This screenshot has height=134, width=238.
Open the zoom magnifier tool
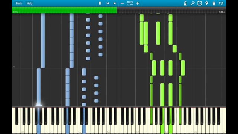[x=193, y=3]
